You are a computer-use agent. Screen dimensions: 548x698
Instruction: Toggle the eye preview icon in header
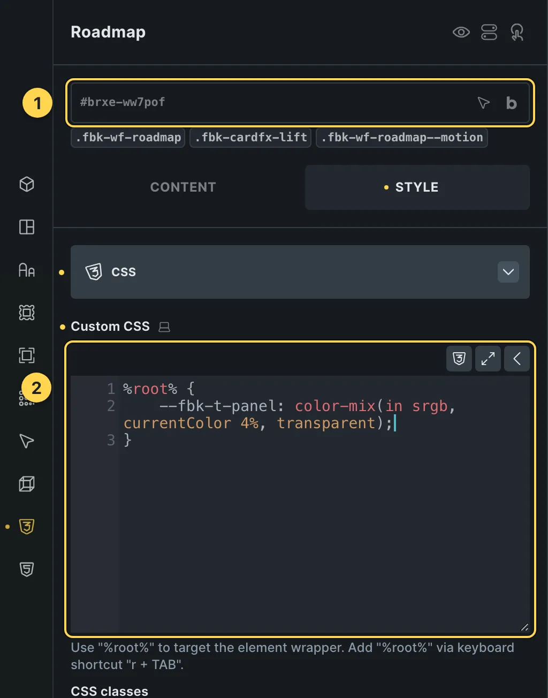(461, 33)
